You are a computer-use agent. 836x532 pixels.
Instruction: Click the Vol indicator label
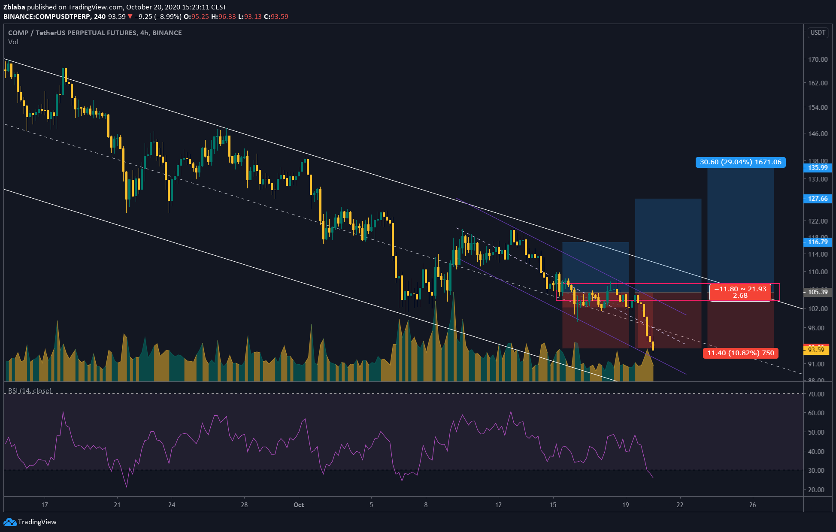click(x=13, y=42)
